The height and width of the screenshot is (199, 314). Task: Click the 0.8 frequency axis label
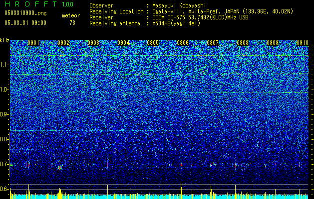[4, 139]
